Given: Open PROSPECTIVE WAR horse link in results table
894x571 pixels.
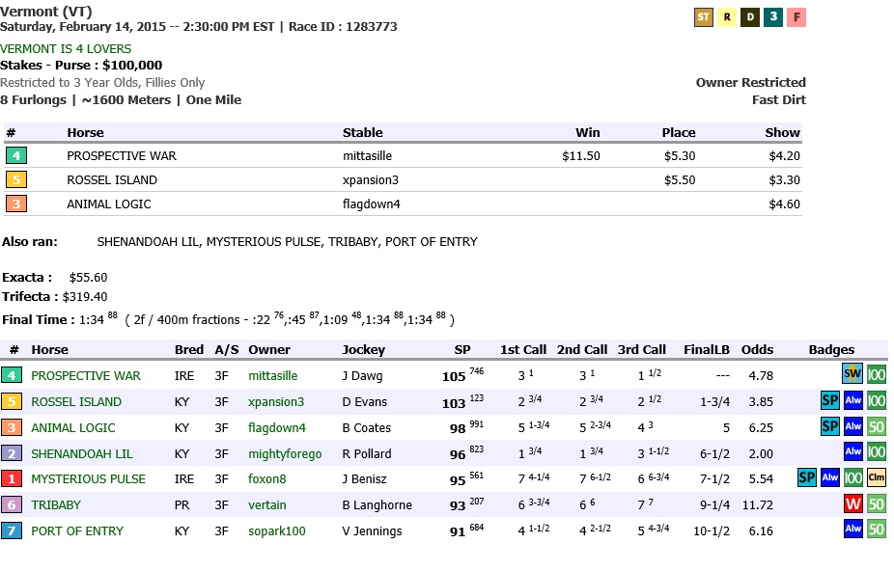Looking at the screenshot, I should [86, 376].
